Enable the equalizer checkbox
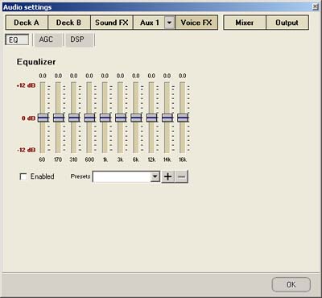 [x=23, y=176]
